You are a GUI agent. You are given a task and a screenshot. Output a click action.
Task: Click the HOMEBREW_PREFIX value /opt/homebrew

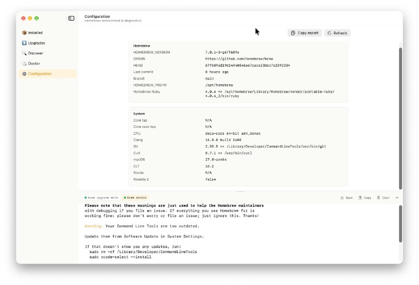point(219,85)
